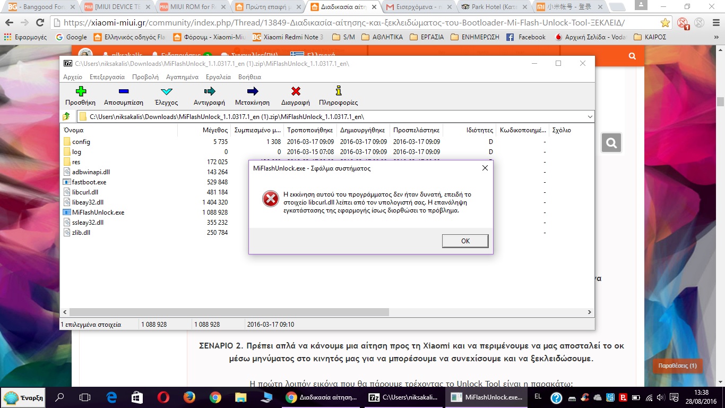Select libcurl.dll in the file list
This screenshot has height=408, width=725.
80,192
